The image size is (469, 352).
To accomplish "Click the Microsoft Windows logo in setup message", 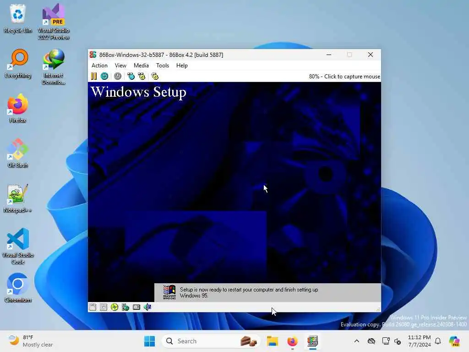I will click(x=169, y=292).
